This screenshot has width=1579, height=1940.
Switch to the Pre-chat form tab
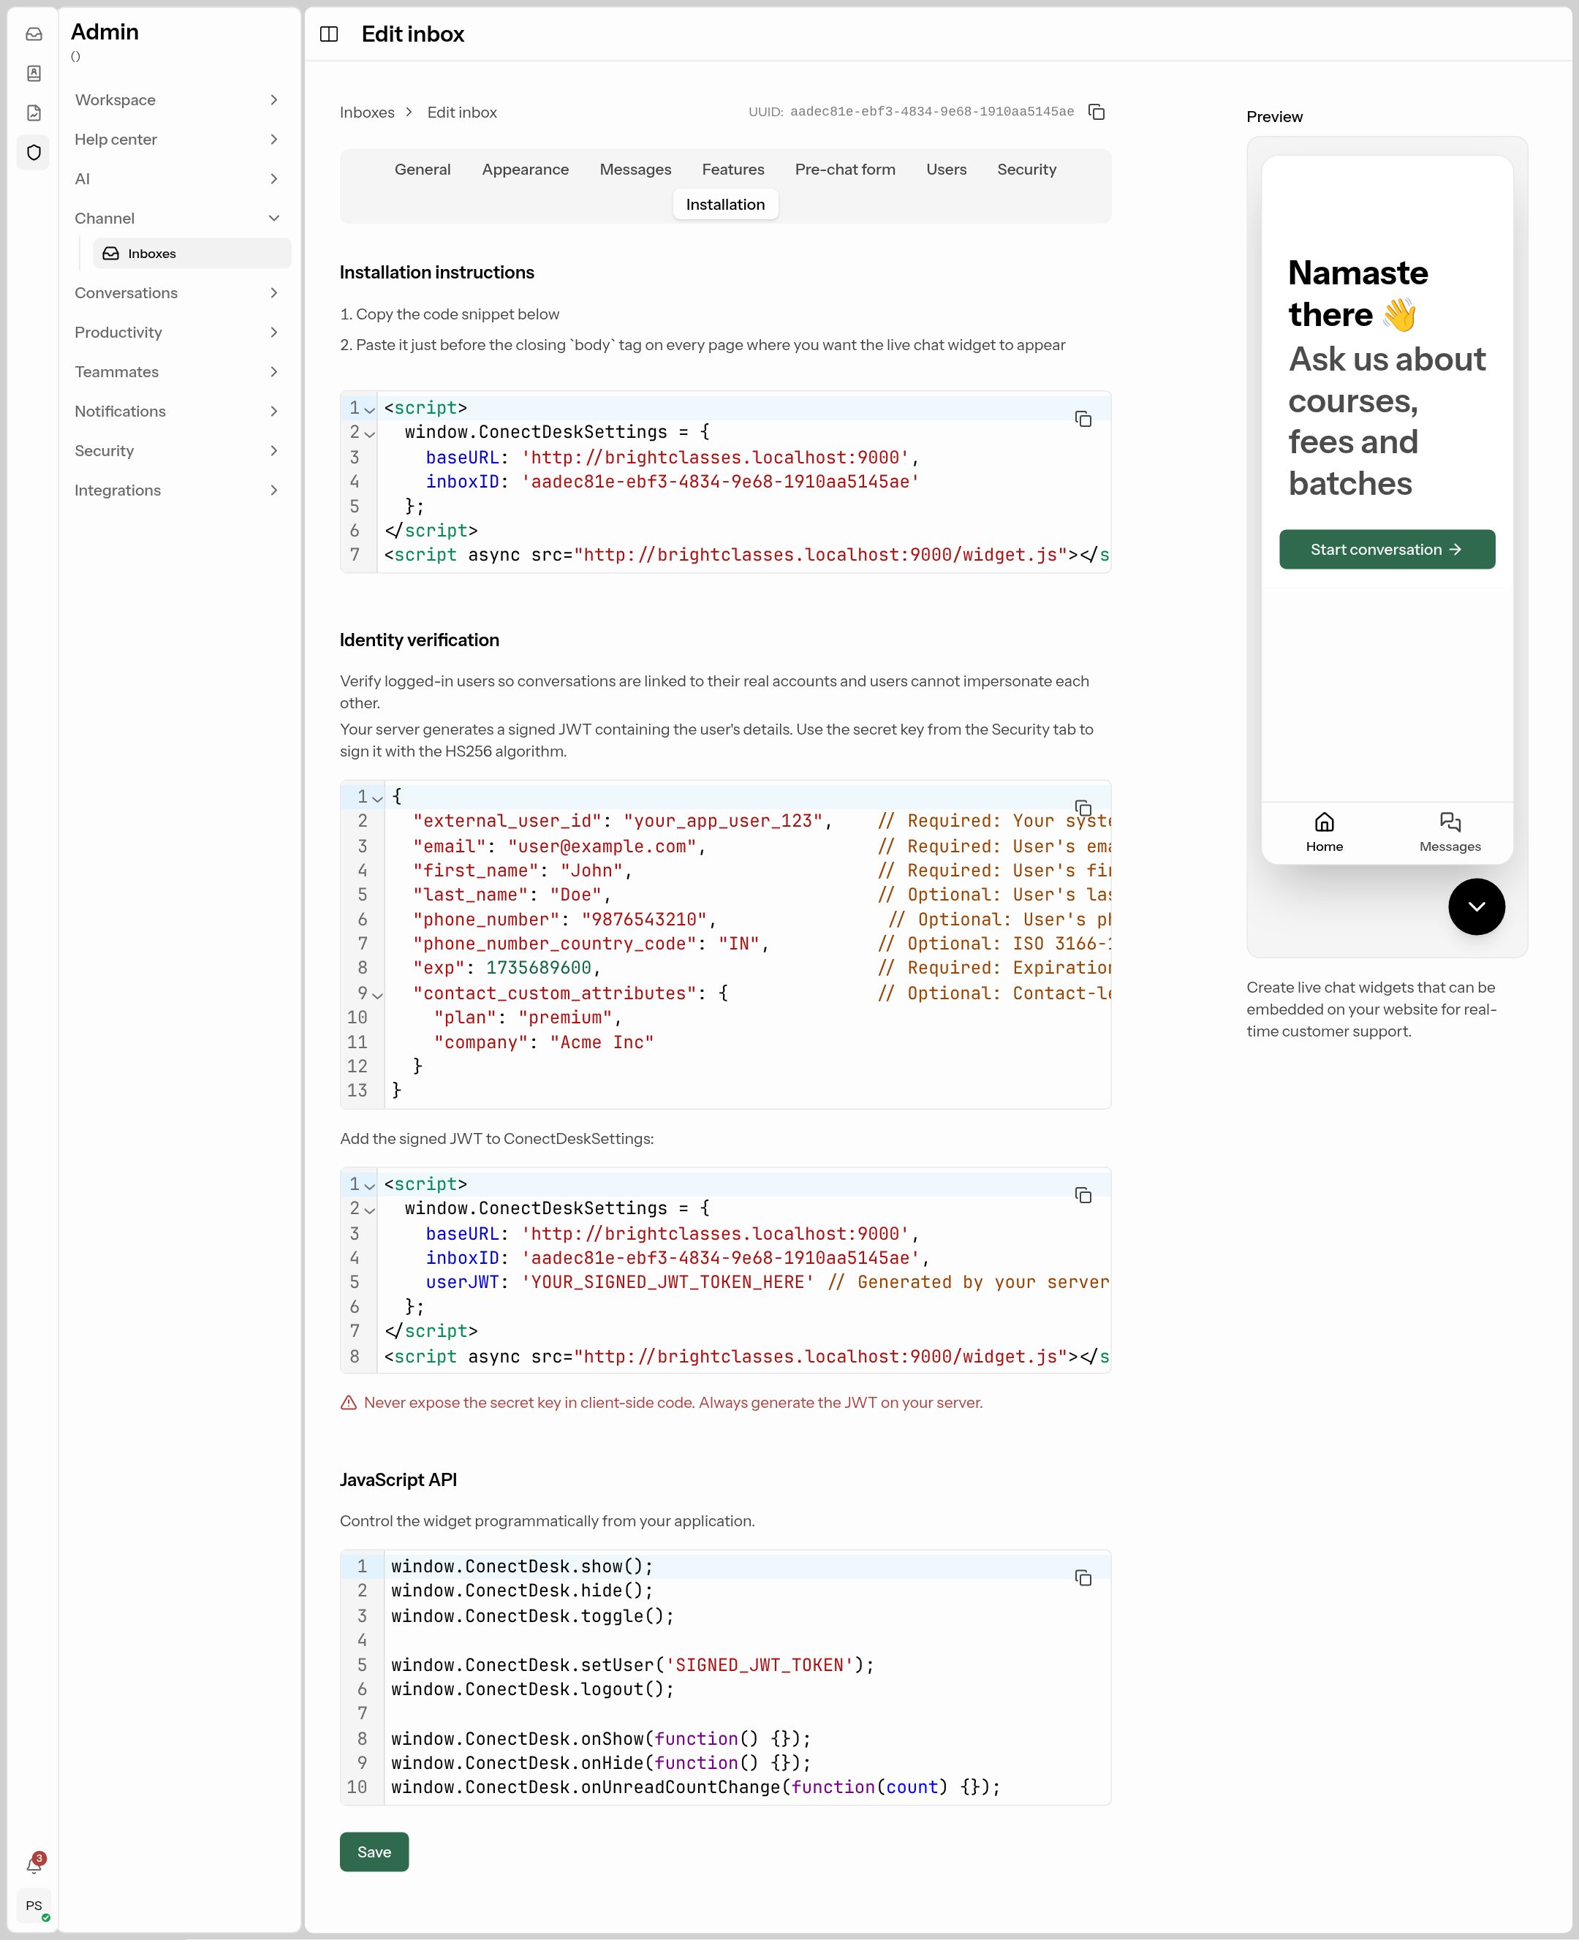pyautogui.click(x=845, y=169)
